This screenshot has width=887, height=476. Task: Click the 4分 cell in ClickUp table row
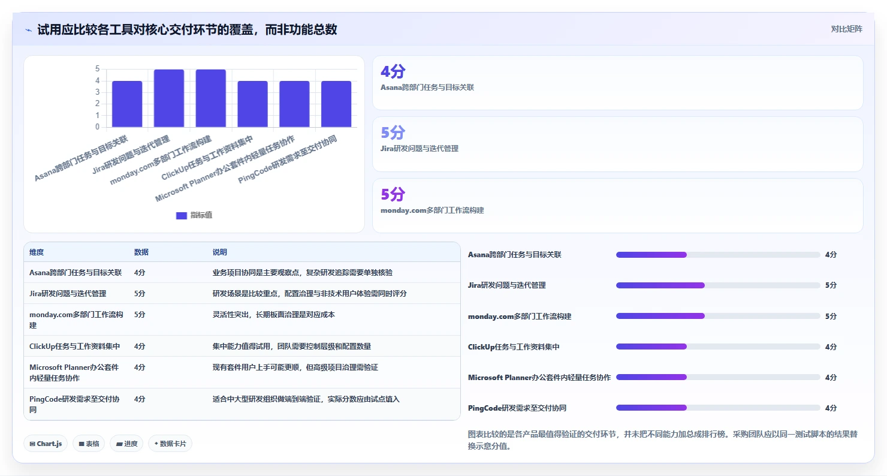[140, 347]
